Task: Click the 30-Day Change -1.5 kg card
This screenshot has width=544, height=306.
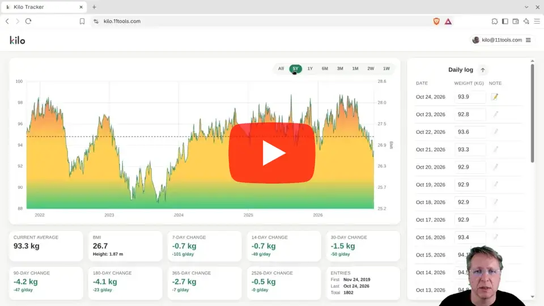Action: tap(363, 246)
